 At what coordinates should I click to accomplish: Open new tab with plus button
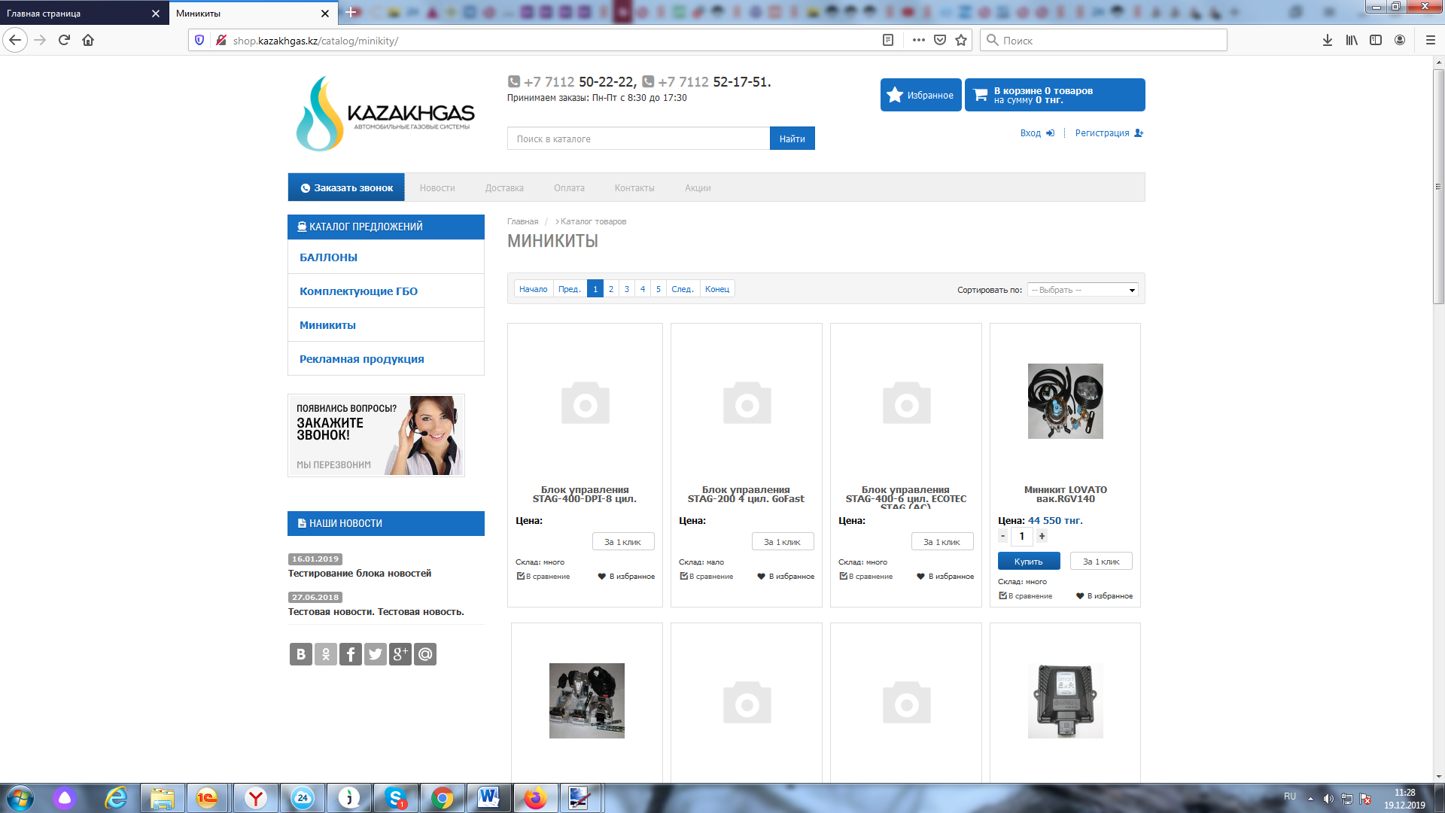[351, 12]
